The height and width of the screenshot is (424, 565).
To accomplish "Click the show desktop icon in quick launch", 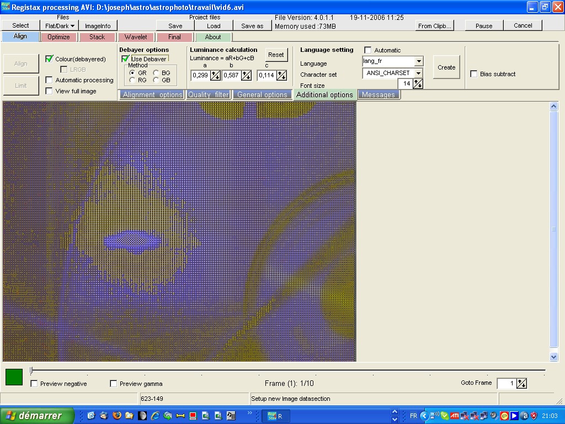I will (91, 416).
